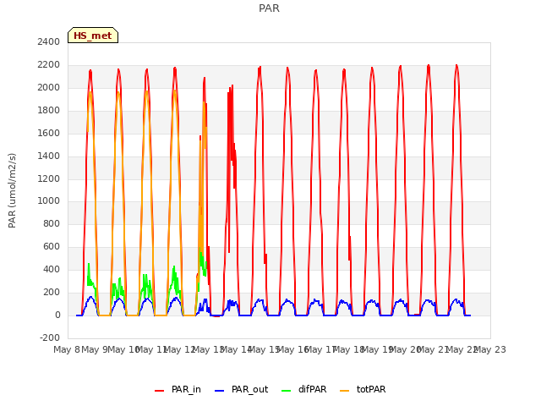The image size is (541, 406).
Task: Click the 800 y-axis tick label
Action: click(52, 223)
